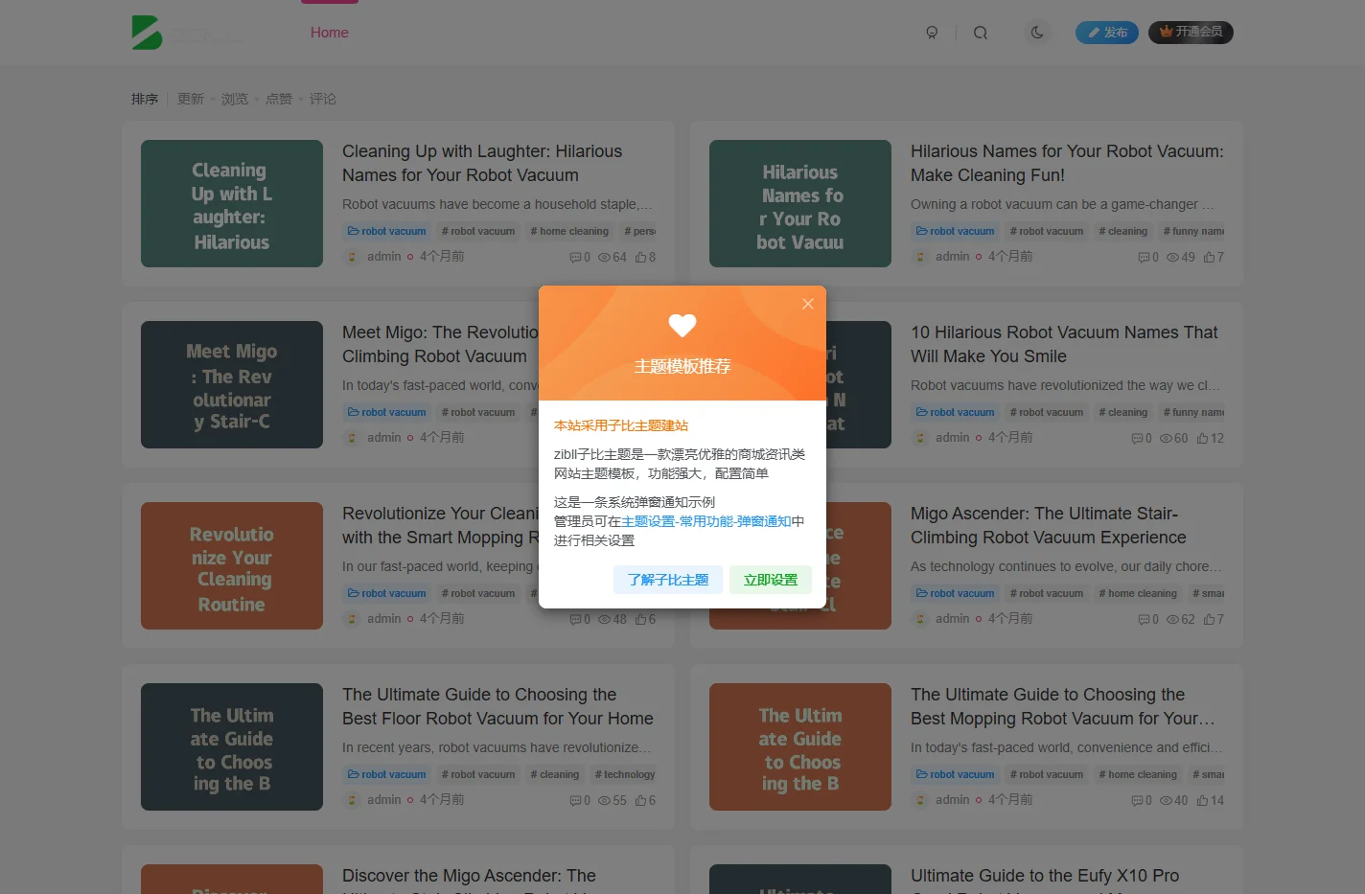Click the green 立即设置 button
Image resolution: width=1365 pixels, height=894 pixels.
pos(771,580)
